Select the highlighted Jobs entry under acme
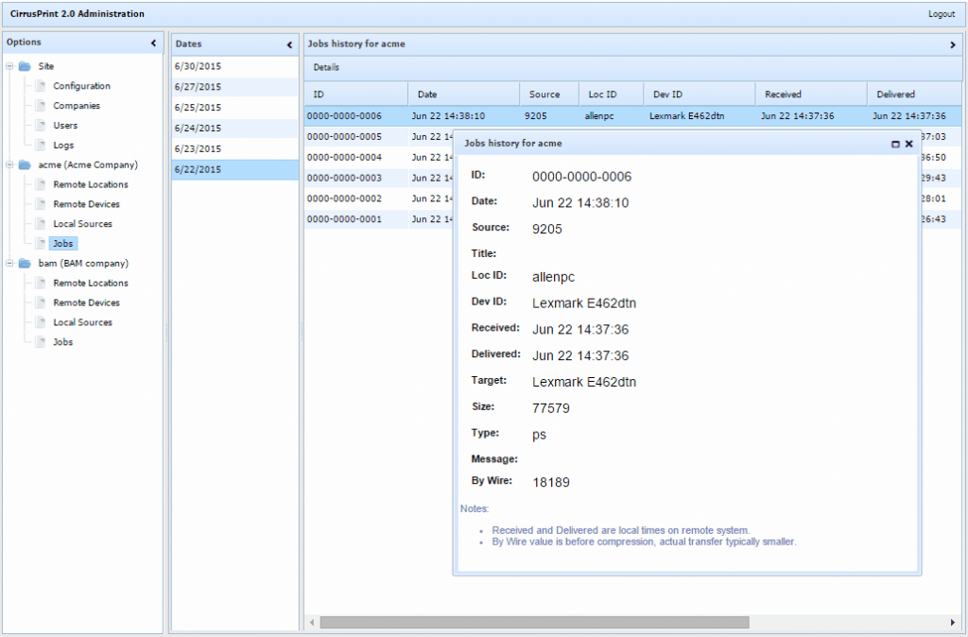Screen dimensions: 968x637 click(x=61, y=243)
